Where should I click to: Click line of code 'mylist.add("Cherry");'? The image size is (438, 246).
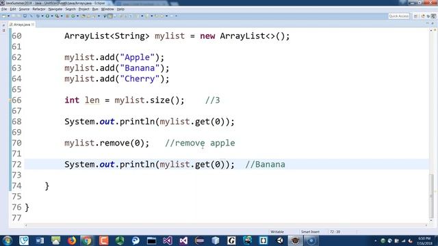[x=117, y=79]
